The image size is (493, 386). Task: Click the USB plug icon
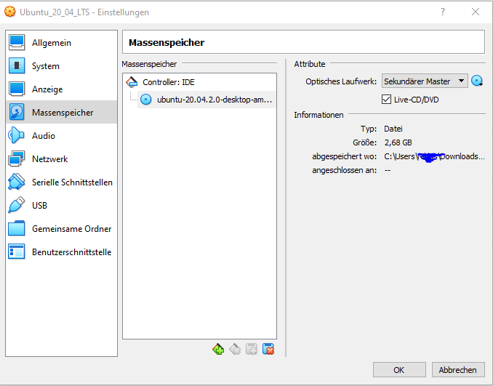(16, 205)
